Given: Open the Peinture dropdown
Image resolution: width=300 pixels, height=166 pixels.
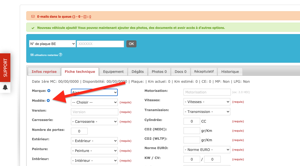Looking at the screenshot, I should pos(94,151).
